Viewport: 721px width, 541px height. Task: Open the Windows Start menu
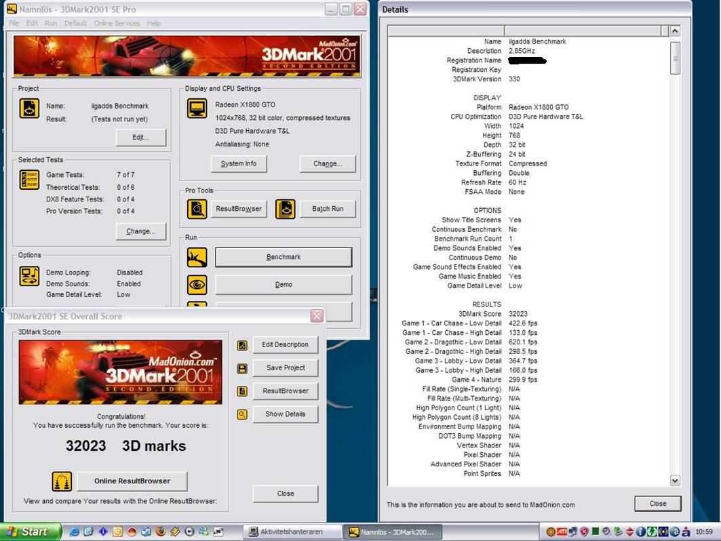pos(31,532)
